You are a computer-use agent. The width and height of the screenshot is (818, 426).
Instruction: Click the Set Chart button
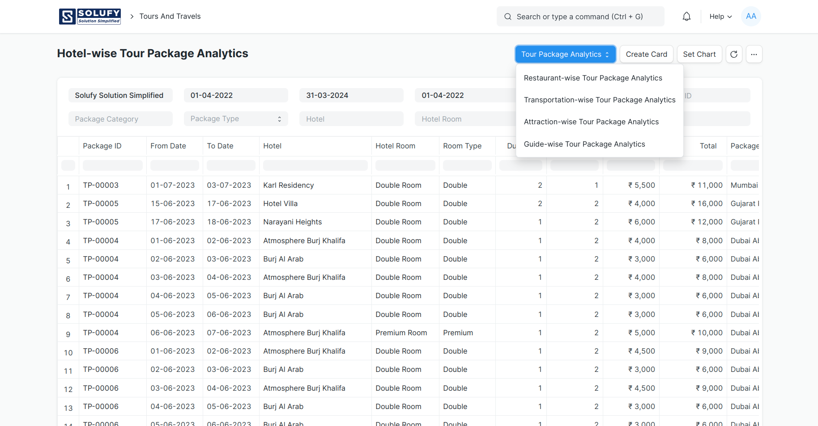(x=699, y=54)
